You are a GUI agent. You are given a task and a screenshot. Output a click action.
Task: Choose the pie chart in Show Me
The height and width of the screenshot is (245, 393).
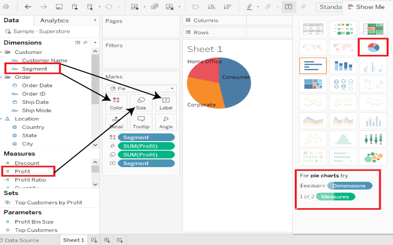[x=373, y=47]
